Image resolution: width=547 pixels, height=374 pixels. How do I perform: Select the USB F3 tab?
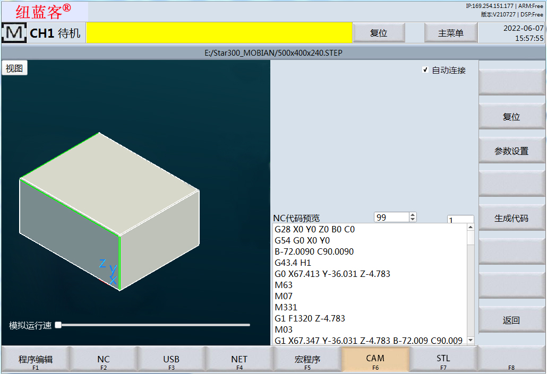tap(172, 360)
